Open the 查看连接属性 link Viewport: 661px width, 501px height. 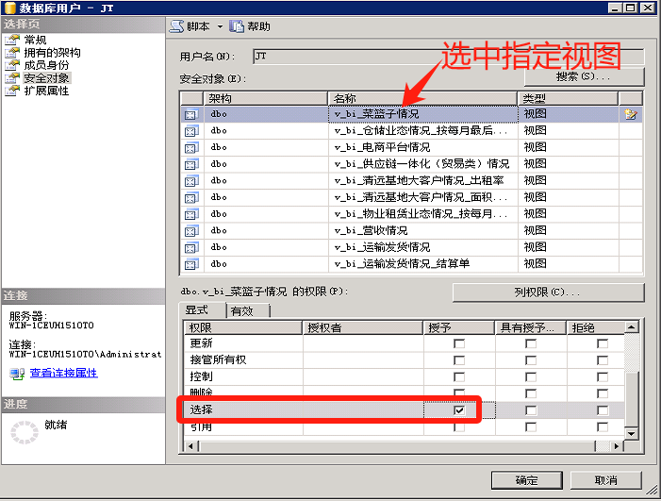pyautogui.click(x=64, y=373)
